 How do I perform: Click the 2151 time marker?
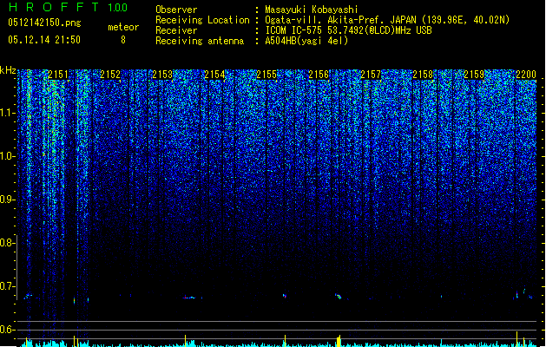pyautogui.click(x=58, y=75)
